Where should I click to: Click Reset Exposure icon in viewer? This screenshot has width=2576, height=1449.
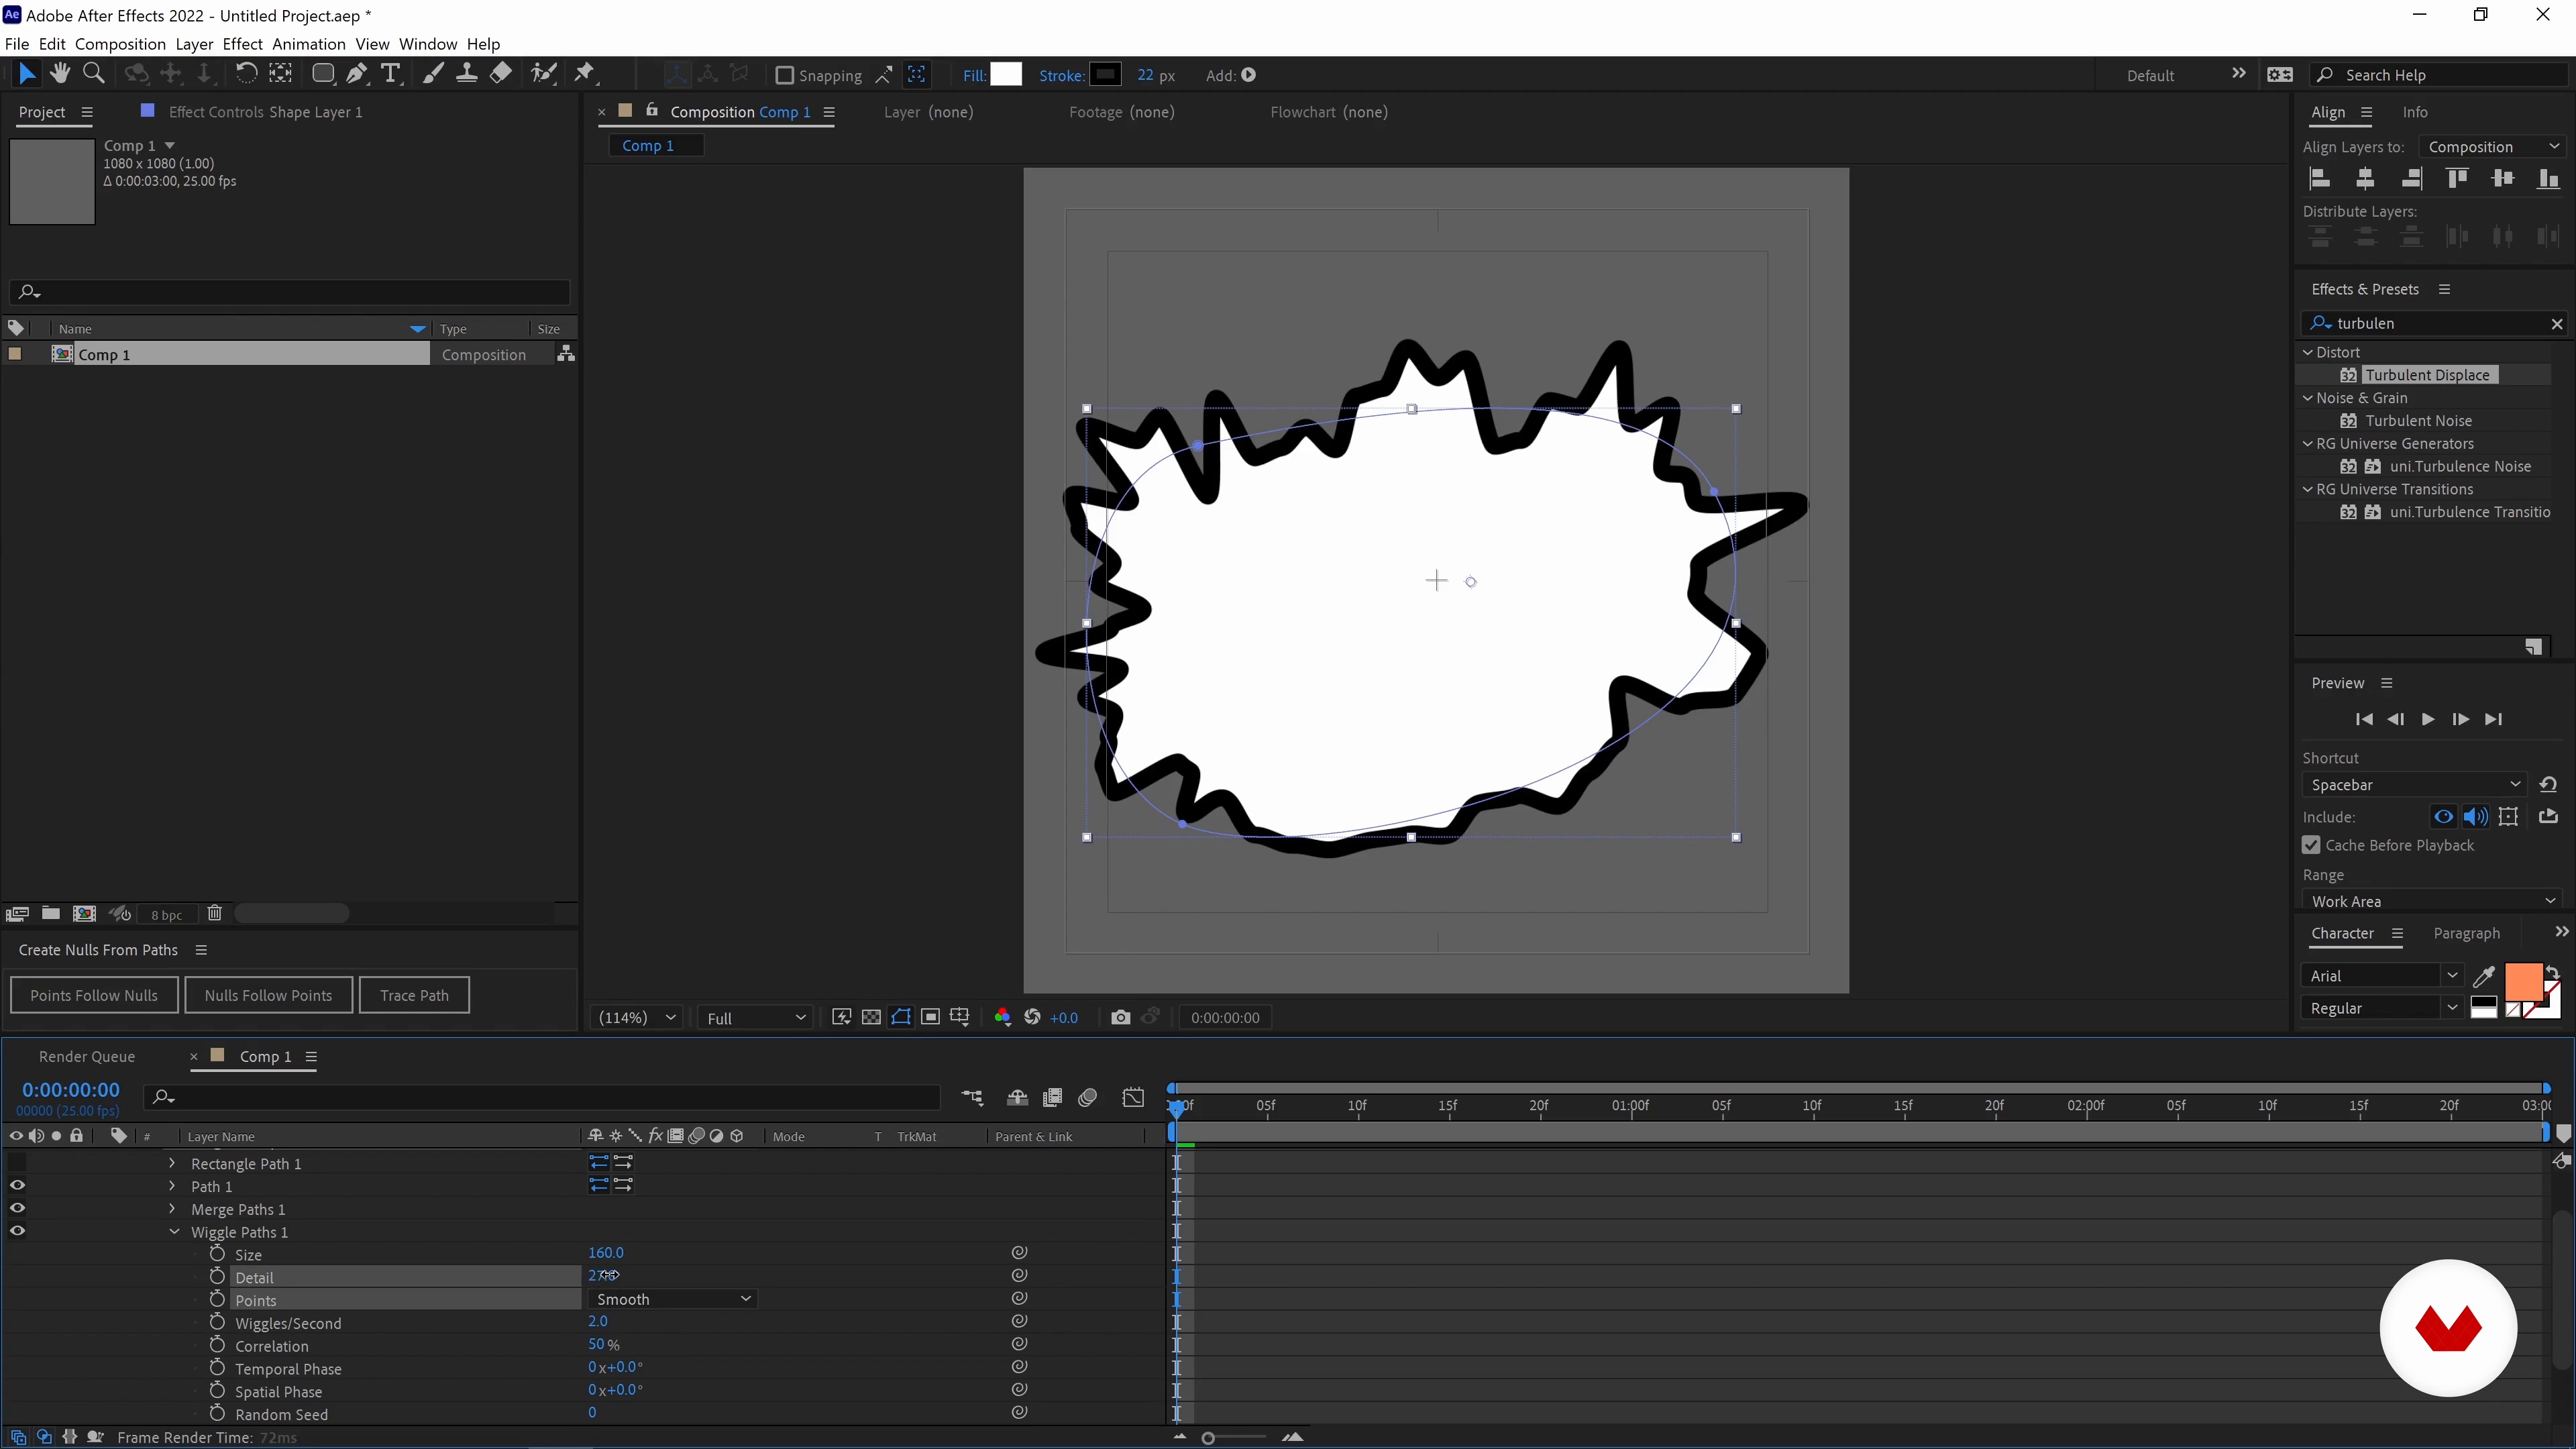tap(1032, 1017)
